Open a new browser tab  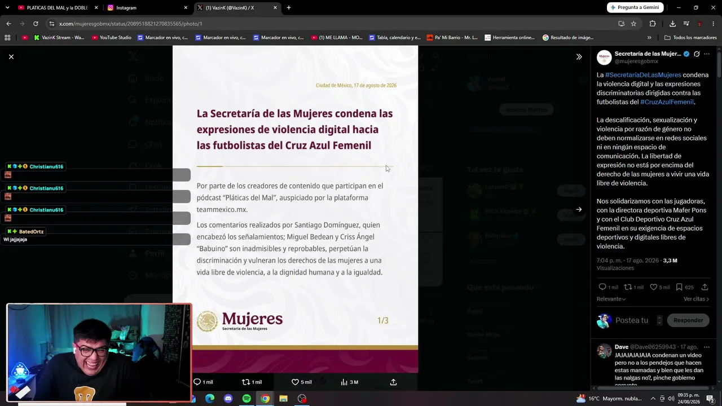pos(289,8)
